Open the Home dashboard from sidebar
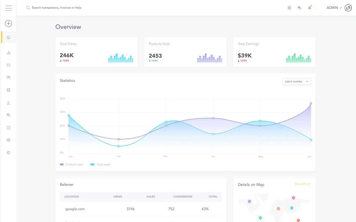Image resolution: width=356 pixels, height=222 pixels. [8, 37]
